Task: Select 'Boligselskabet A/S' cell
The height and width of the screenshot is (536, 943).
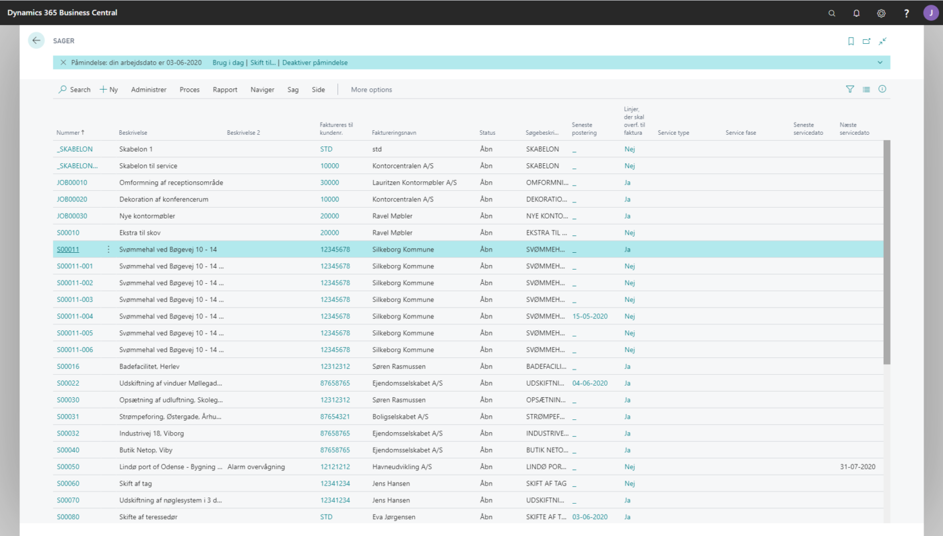Action: (x=400, y=417)
